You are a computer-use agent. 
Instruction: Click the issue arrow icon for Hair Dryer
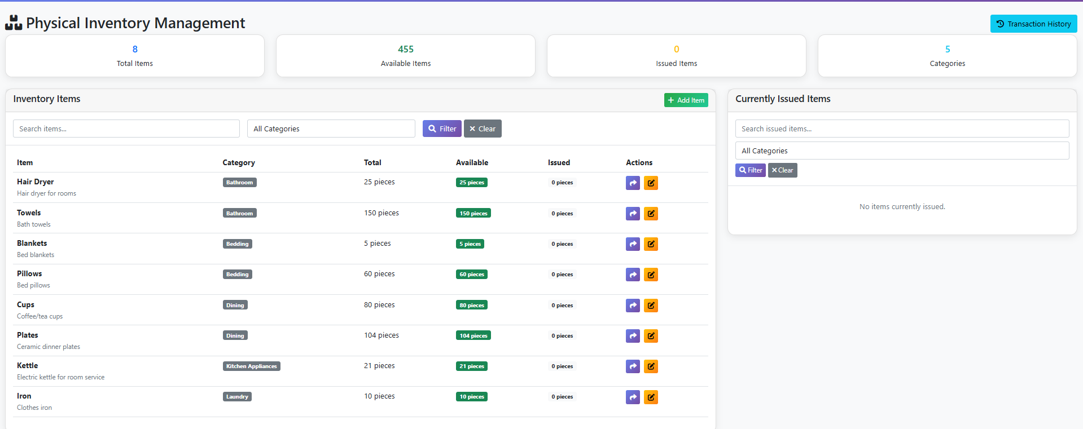633,183
